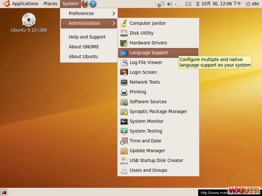
Task: Choose About Ubuntu from System menu
Action: pyautogui.click(x=83, y=57)
